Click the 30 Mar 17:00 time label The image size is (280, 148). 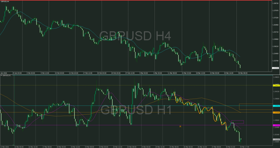[x=244, y=147]
